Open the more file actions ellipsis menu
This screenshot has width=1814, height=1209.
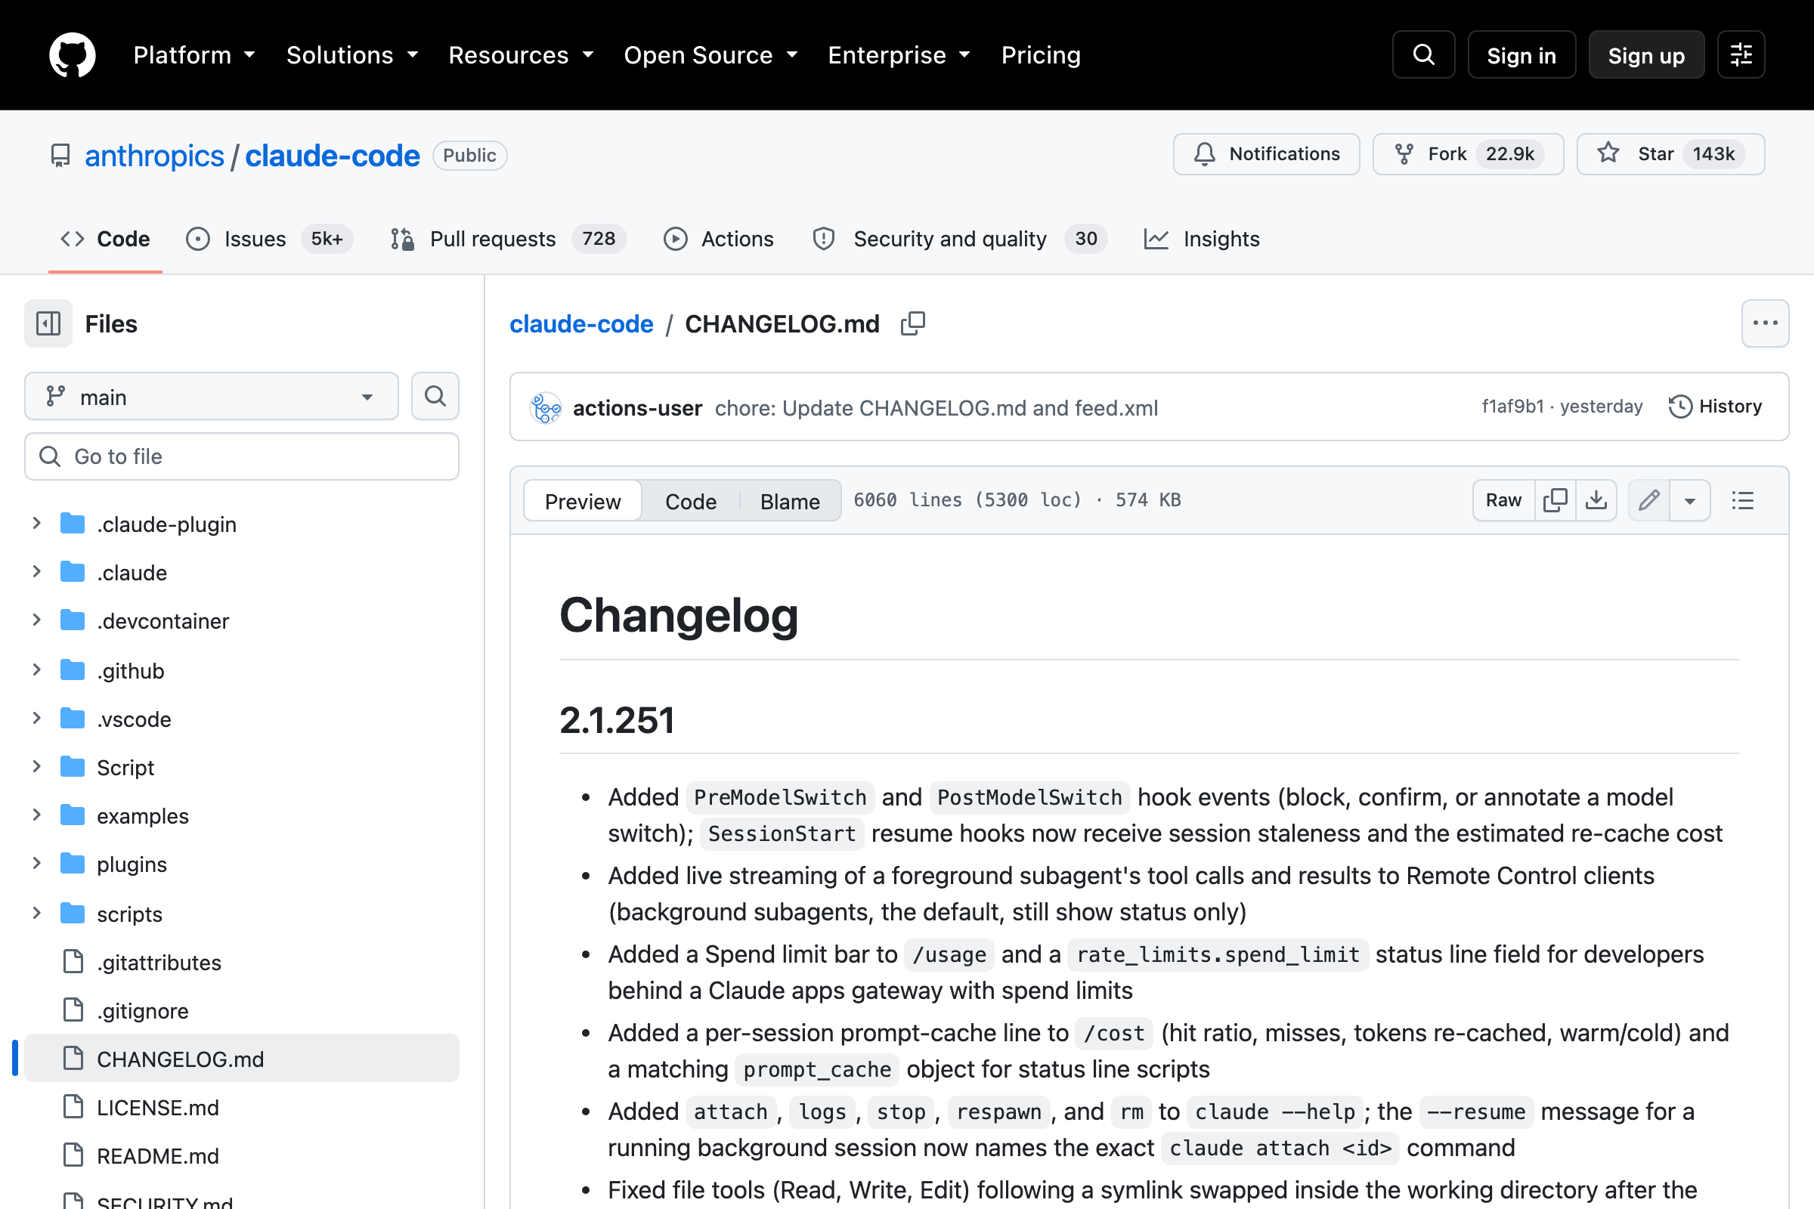pyautogui.click(x=1766, y=324)
